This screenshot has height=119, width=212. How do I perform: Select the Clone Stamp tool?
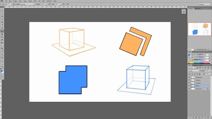pos(2,34)
